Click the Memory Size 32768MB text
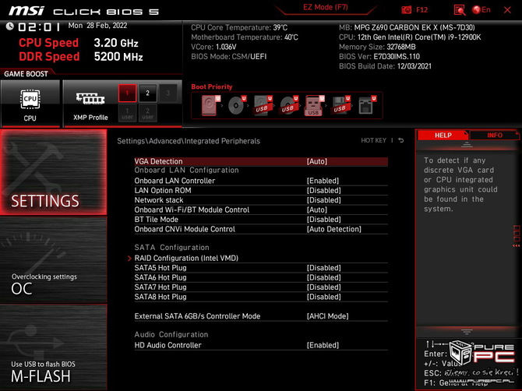 tap(377, 47)
